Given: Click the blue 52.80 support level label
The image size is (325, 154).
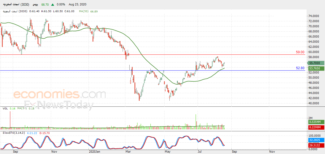Looking at the screenshot, I should coord(300,68).
